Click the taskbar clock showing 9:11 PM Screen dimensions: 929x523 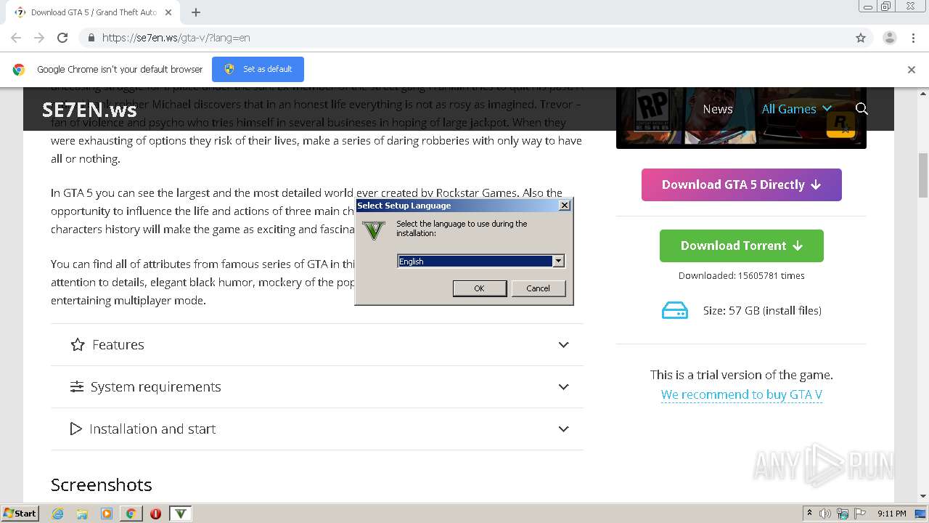[891, 514]
